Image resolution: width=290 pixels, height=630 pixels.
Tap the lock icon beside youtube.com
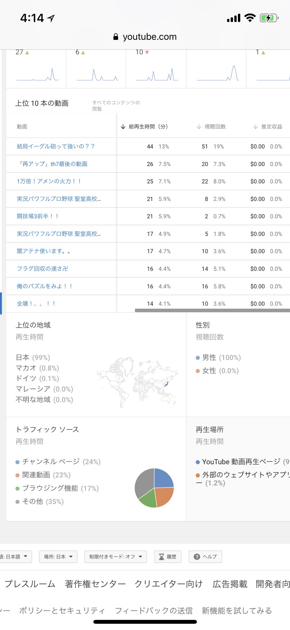tap(116, 37)
